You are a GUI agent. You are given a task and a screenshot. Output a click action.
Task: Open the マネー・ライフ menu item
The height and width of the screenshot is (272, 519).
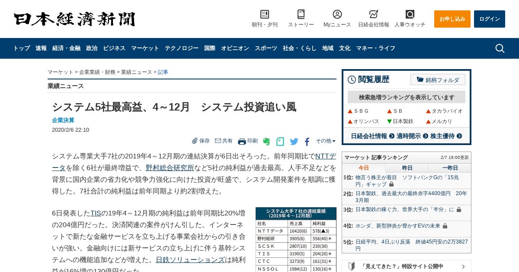tap(375, 48)
